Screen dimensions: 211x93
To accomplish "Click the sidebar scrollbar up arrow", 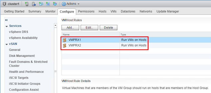I will point(56,25).
